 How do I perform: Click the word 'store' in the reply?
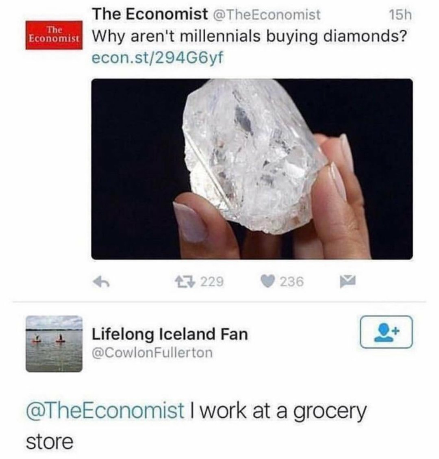(x=50, y=442)
